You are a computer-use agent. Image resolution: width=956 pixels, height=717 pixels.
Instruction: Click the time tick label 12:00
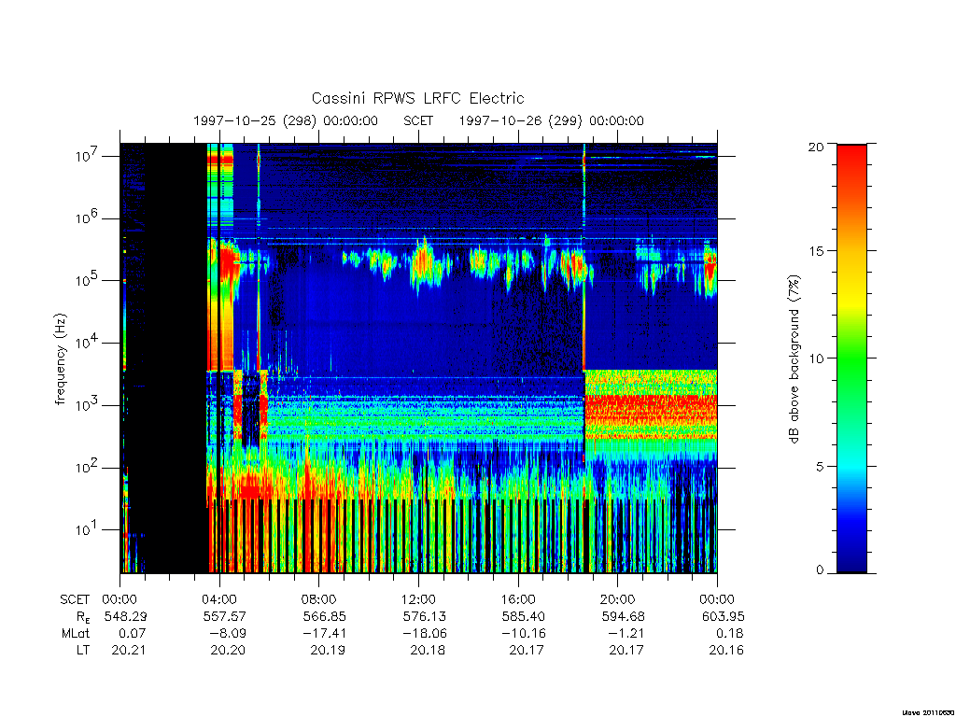(418, 599)
